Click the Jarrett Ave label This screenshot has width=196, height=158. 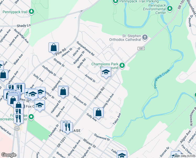[14, 41]
